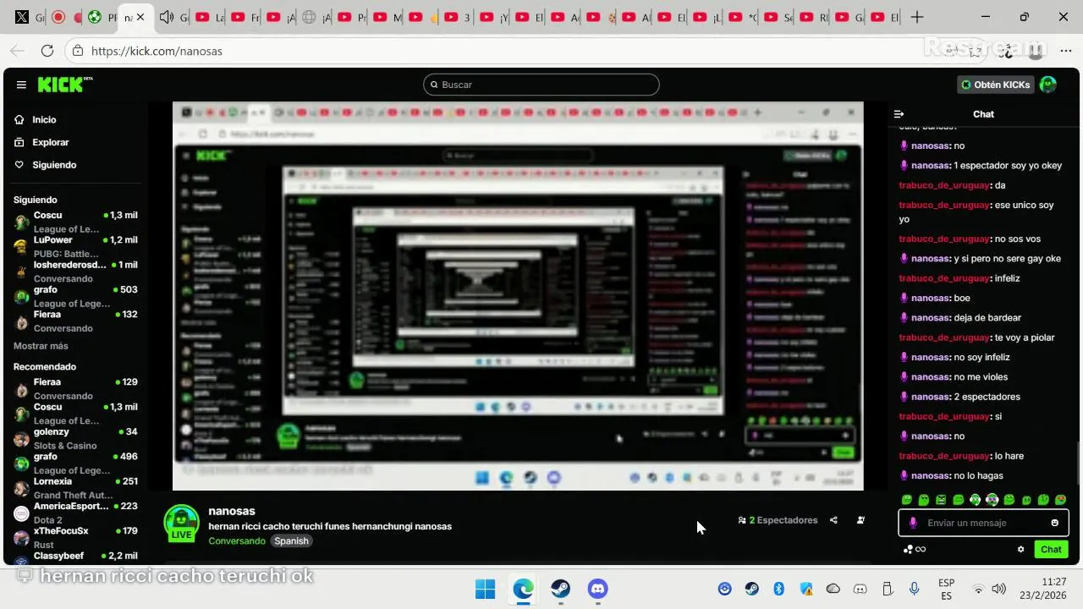Click trabuco_de_uruguay username on 'infeliz' message
Image resolution: width=1083 pixels, height=609 pixels.
click(944, 278)
